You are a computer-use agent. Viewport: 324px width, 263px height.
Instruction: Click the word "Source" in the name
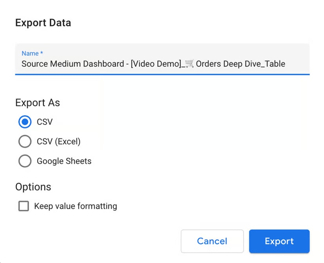pyautogui.click(x=34, y=64)
